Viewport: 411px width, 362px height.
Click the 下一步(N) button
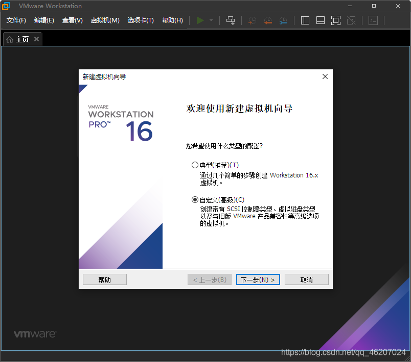point(258,280)
